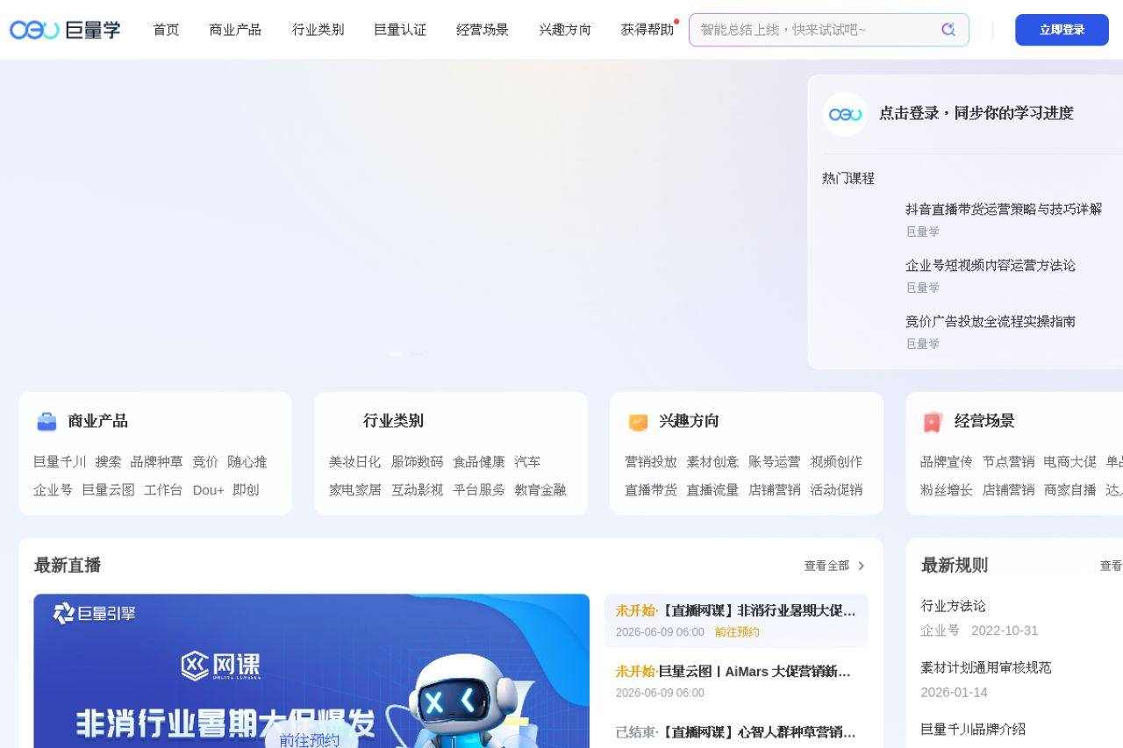Viewport: 1123px width, 748px height.
Task: Select 营销投放 under 兴趣方向
Action: click(651, 462)
